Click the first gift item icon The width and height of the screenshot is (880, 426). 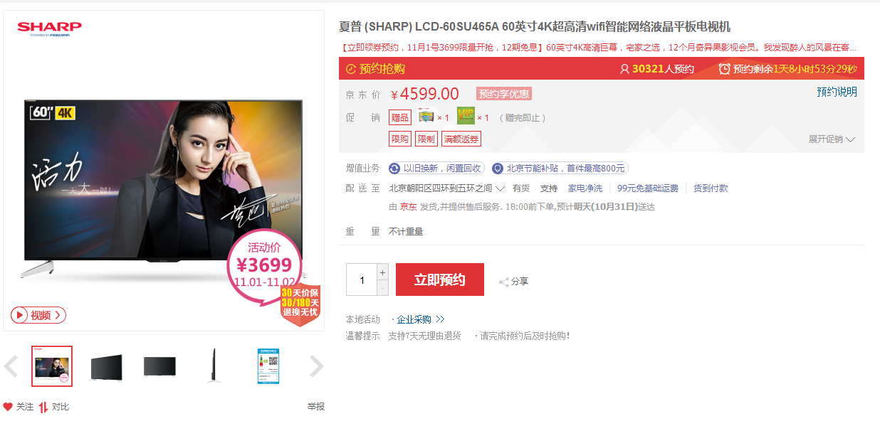tap(426, 116)
